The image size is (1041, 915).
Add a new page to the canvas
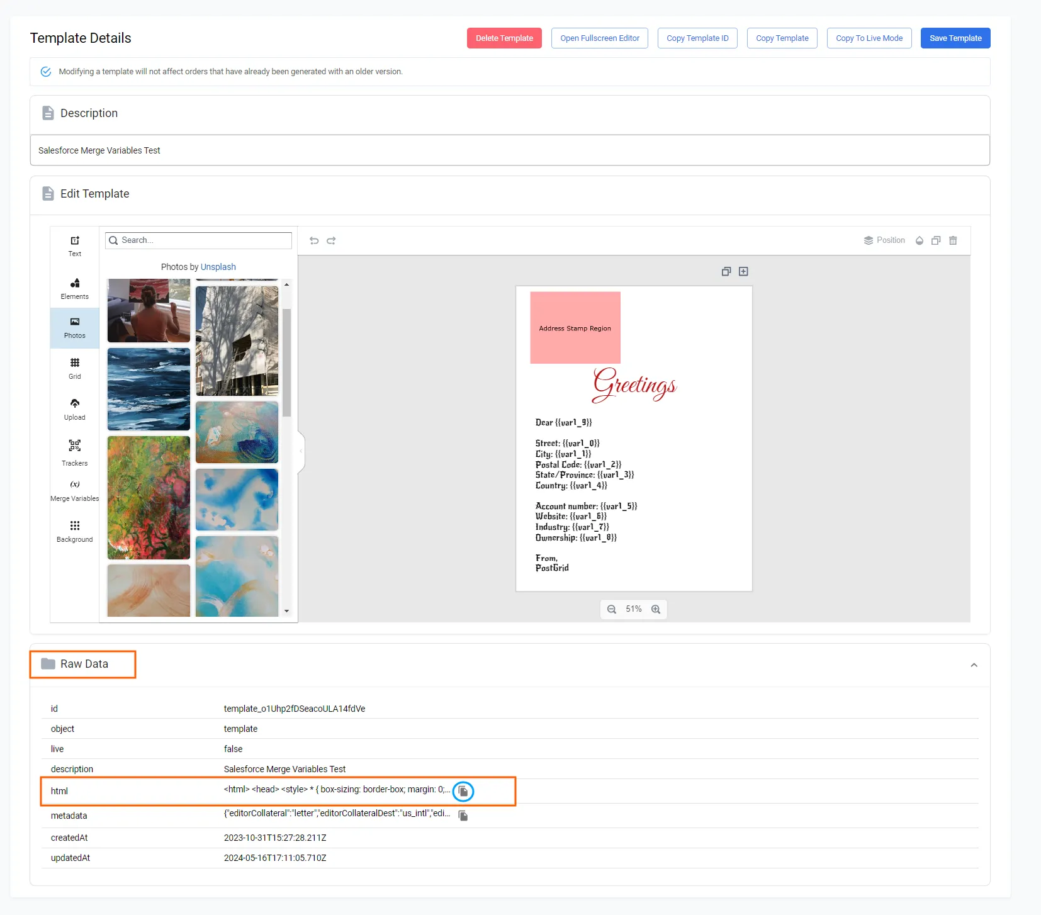point(743,271)
